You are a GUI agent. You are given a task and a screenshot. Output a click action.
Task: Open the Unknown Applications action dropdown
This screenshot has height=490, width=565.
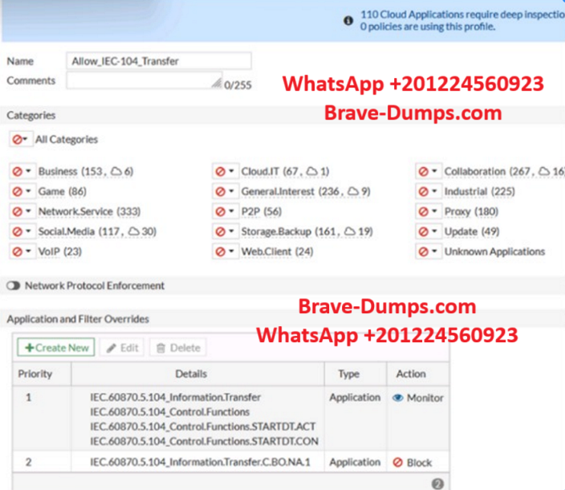(x=428, y=251)
